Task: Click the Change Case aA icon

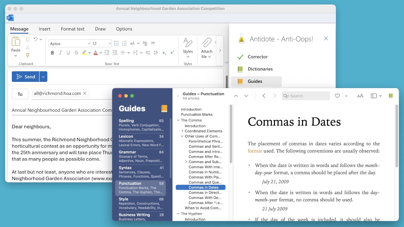Action: pyautogui.click(x=132, y=43)
